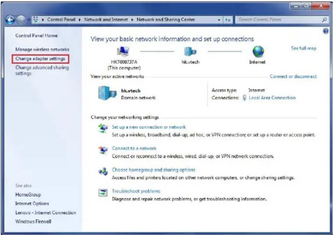Click the hk.vtech Domain network building icon
The height and width of the screenshot is (235, 333).
(x=107, y=94)
